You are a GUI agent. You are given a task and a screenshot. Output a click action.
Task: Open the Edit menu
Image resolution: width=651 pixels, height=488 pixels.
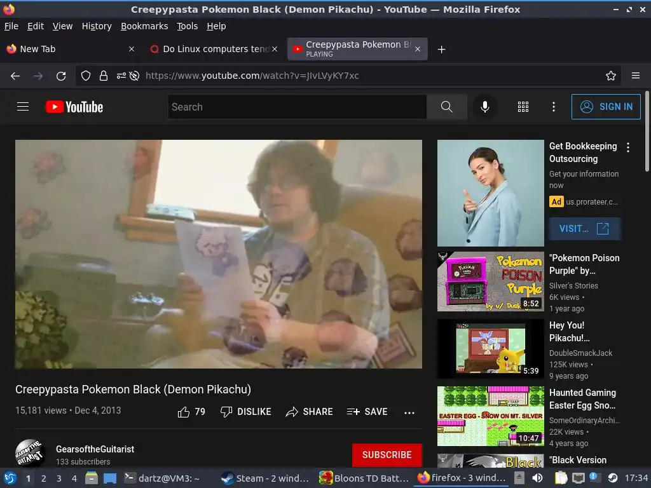[36, 26]
